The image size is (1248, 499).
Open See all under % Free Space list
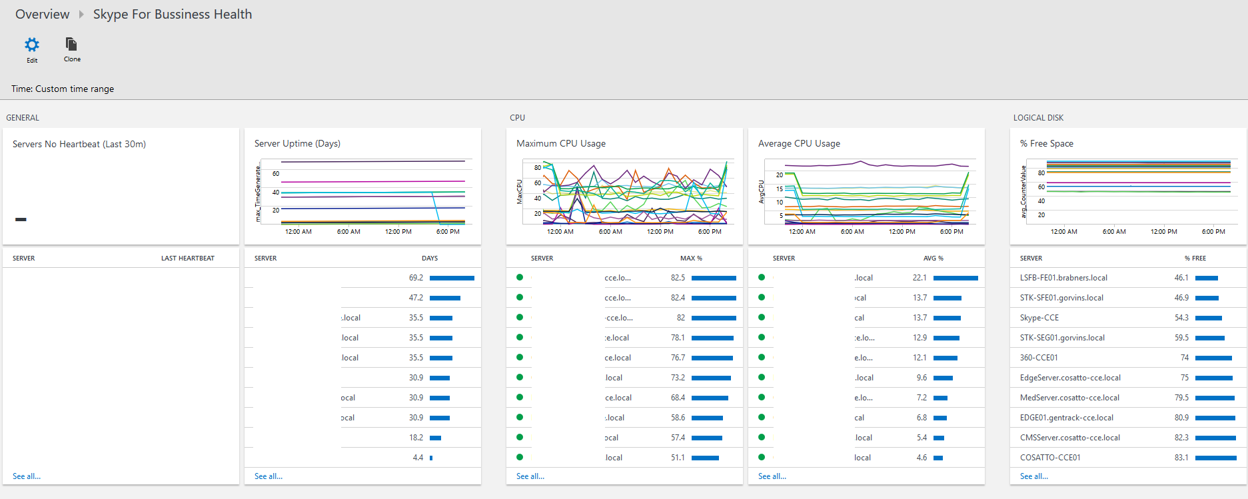pos(1034,476)
